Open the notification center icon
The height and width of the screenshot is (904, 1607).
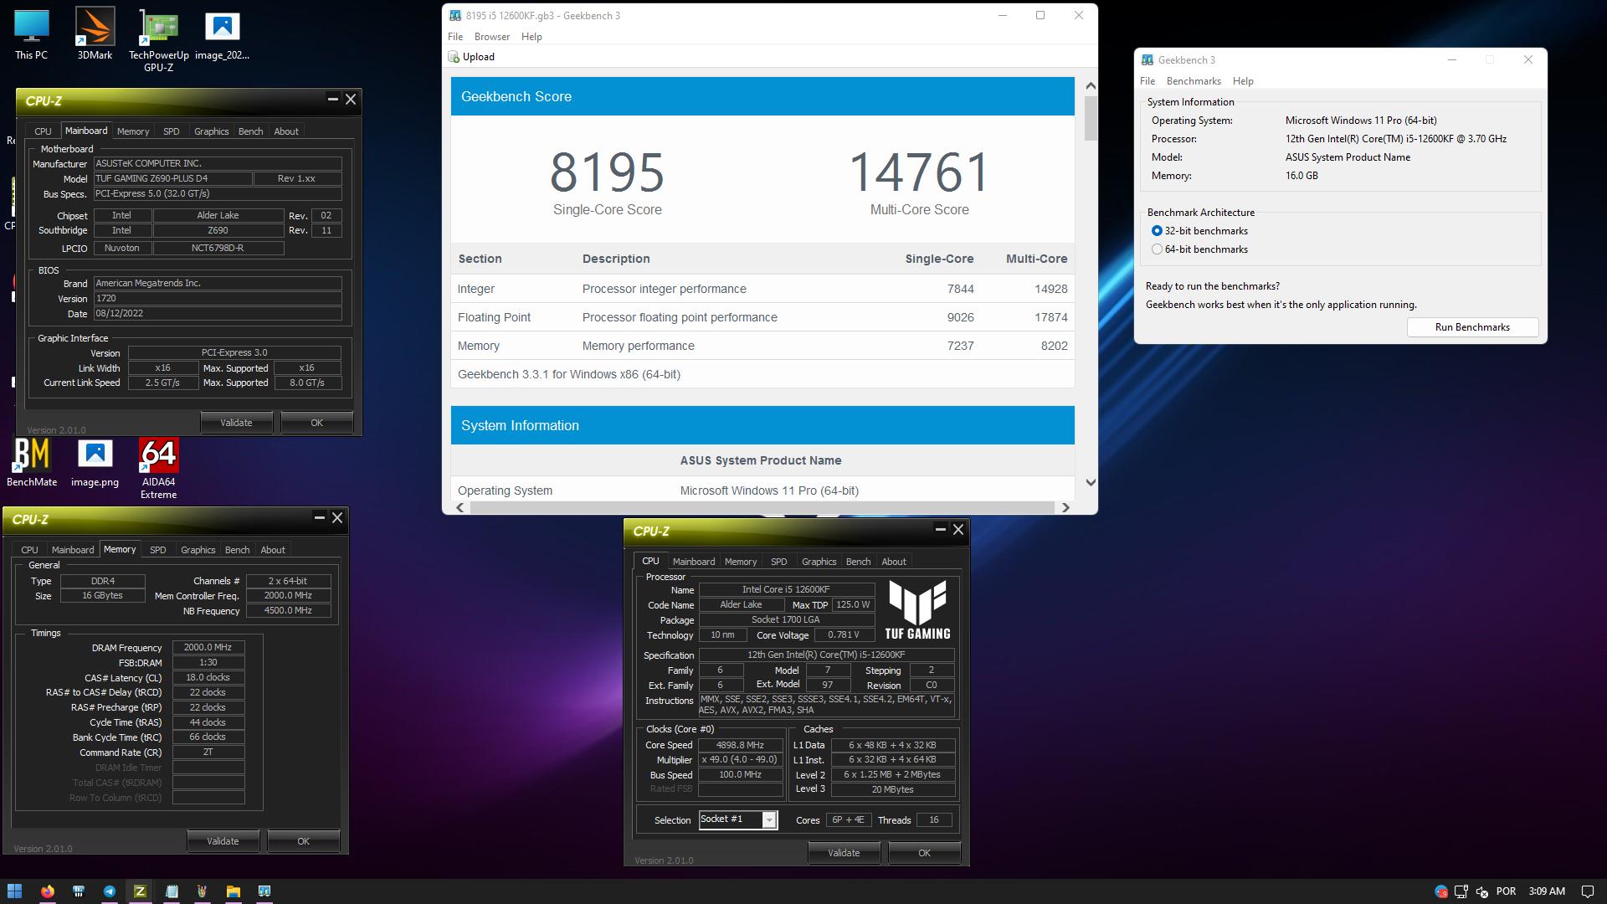click(1587, 891)
